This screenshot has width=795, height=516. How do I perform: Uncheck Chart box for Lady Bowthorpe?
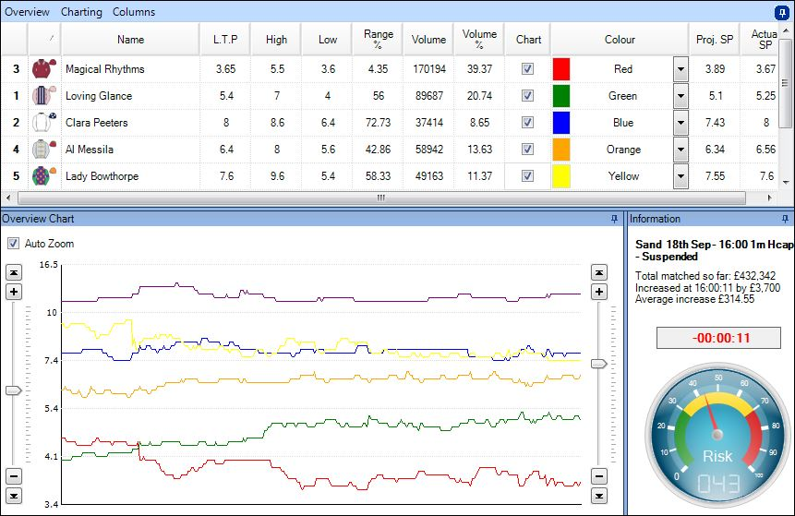528,176
